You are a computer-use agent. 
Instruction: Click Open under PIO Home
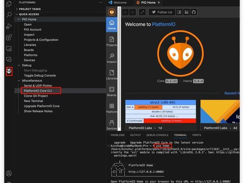pos(28,24)
